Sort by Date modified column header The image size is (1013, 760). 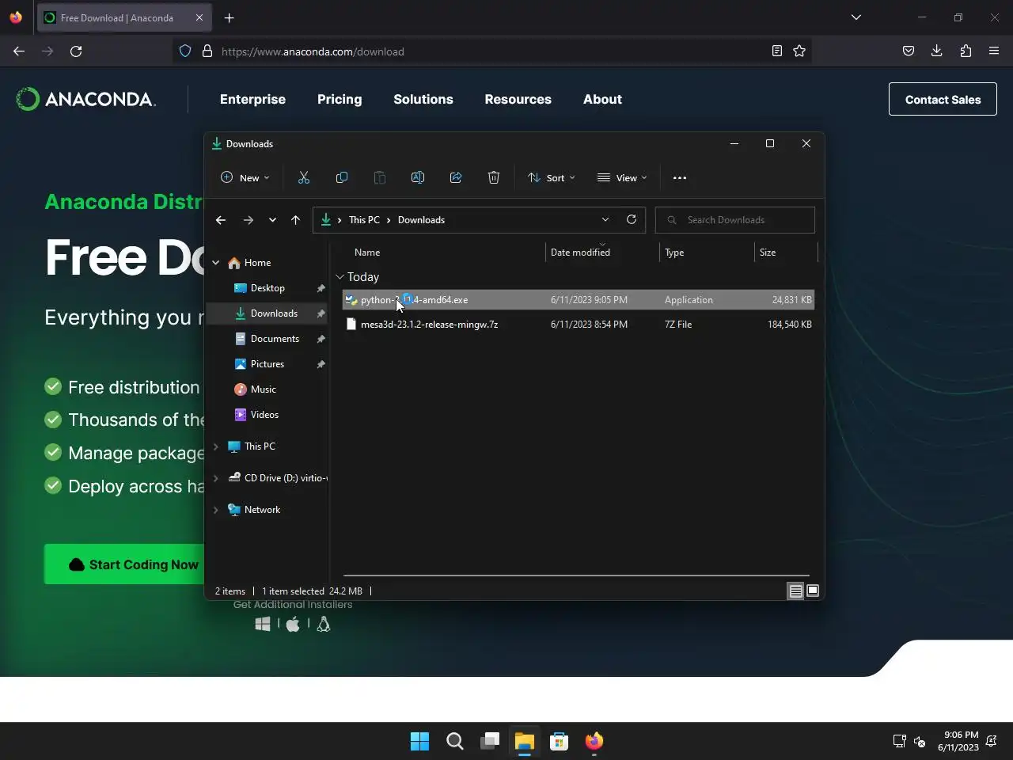point(580,253)
